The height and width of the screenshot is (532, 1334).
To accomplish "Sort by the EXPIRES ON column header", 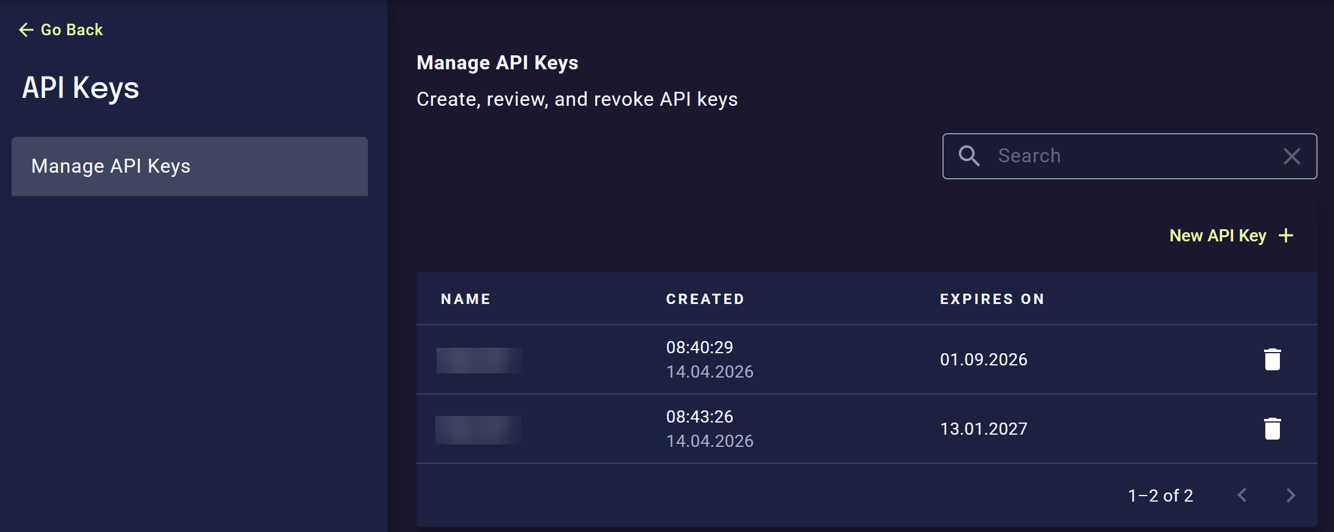I will tap(992, 299).
